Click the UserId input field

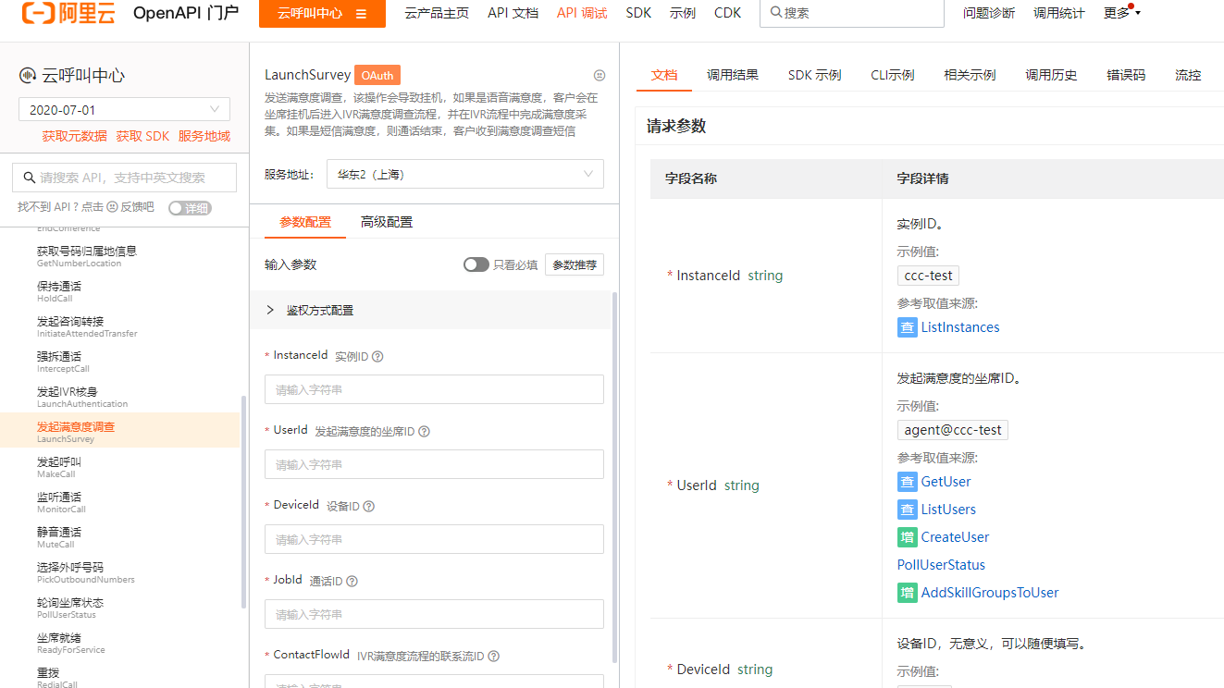(x=434, y=464)
